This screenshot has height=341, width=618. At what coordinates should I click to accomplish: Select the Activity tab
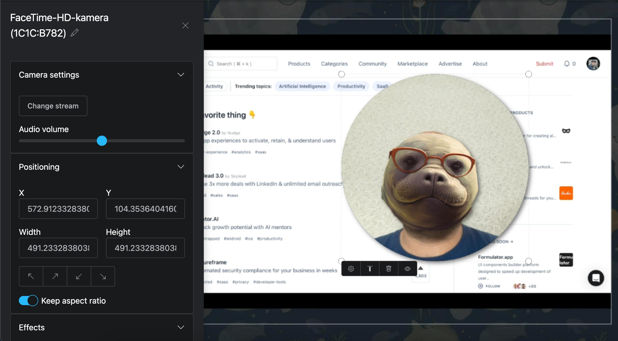point(214,86)
